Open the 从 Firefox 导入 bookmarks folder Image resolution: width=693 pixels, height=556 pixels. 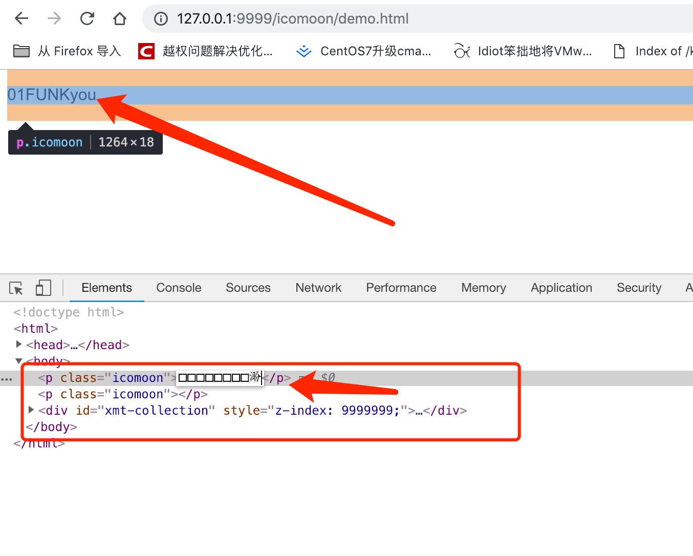click(67, 51)
